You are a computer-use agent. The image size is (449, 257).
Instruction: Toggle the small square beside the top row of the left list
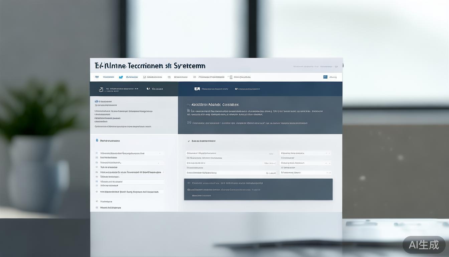97,153
